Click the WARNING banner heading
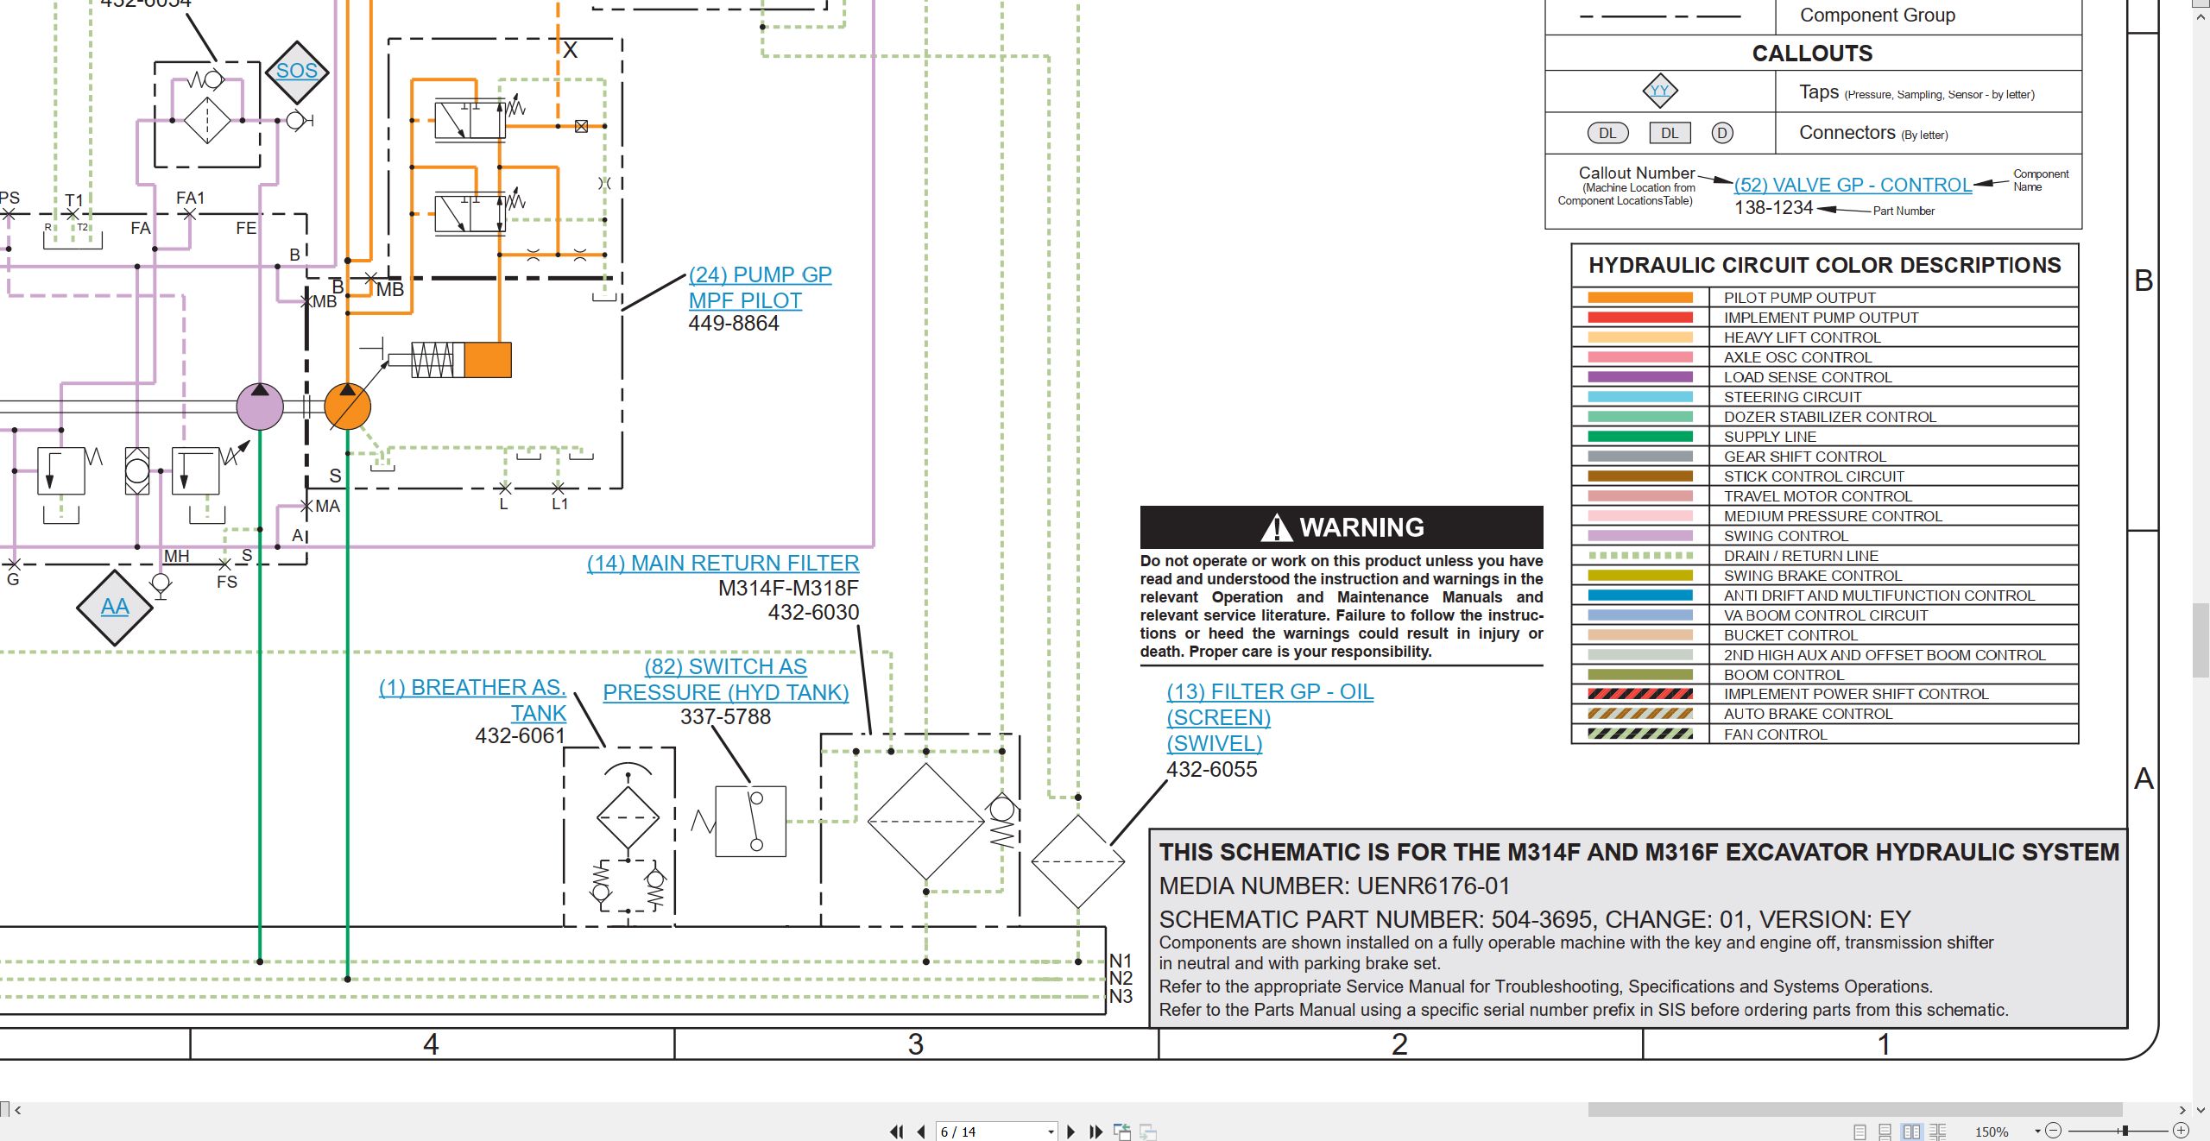The width and height of the screenshot is (2210, 1141). [1342, 527]
